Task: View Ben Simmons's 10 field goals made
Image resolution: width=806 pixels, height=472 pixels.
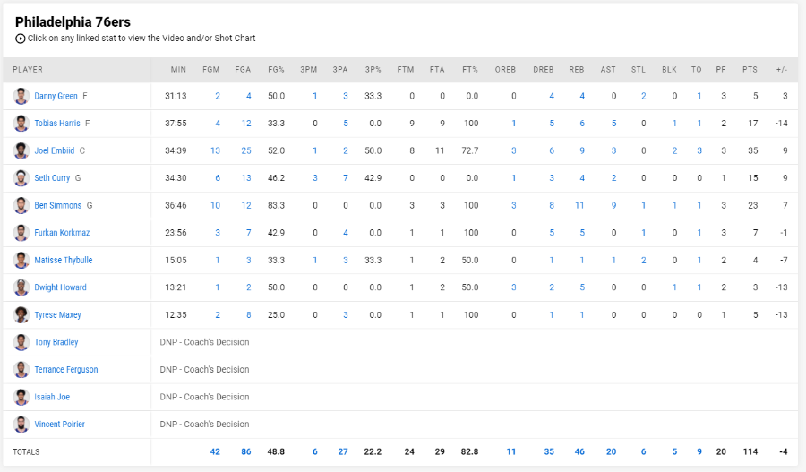Action: tap(215, 205)
